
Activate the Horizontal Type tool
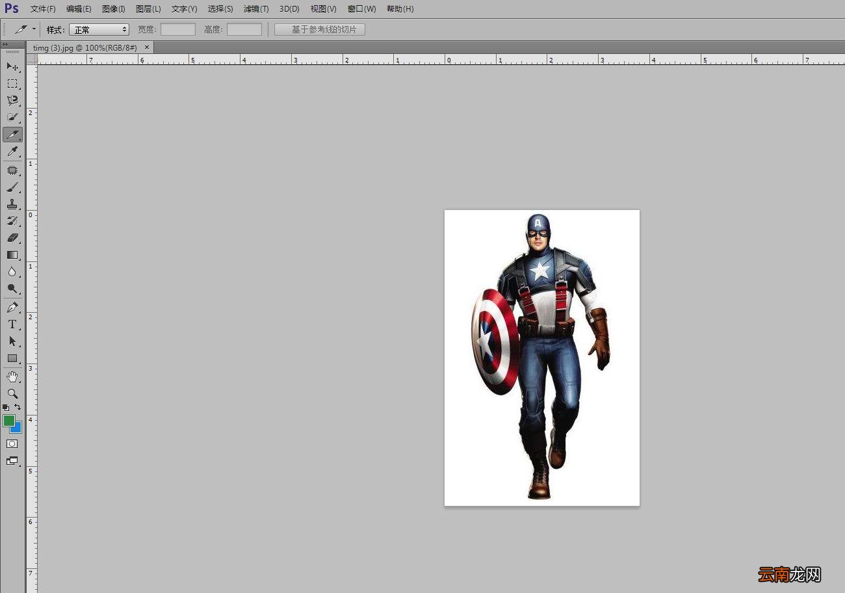coord(12,324)
